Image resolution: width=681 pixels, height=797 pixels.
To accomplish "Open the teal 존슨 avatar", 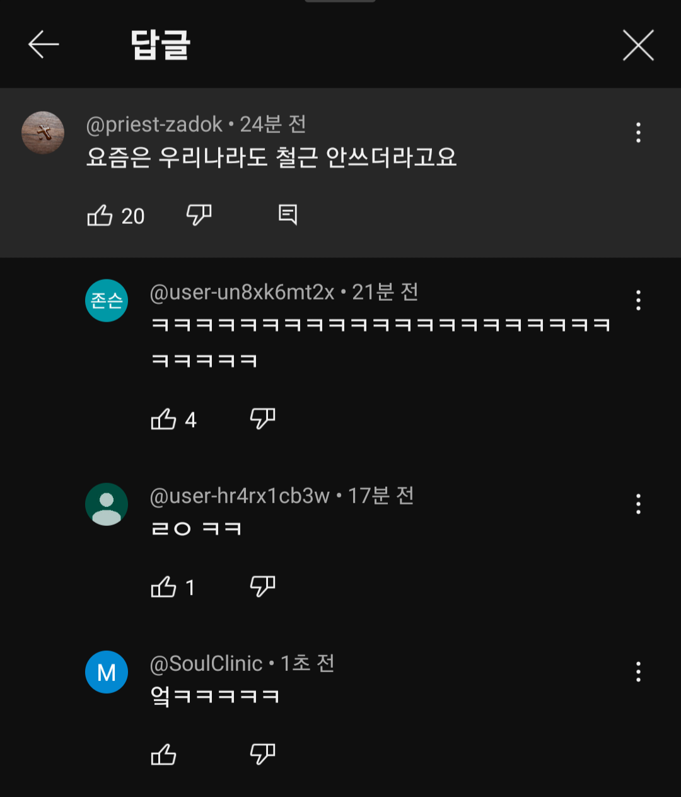I will tap(107, 300).
